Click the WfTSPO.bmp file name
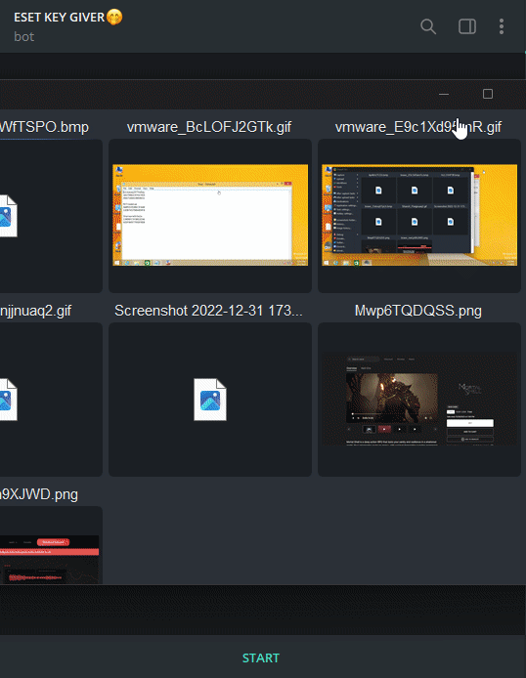 click(x=44, y=127)
